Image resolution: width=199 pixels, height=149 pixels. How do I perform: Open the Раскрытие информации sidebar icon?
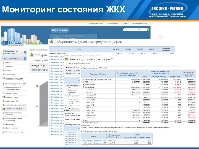[4, 78]
